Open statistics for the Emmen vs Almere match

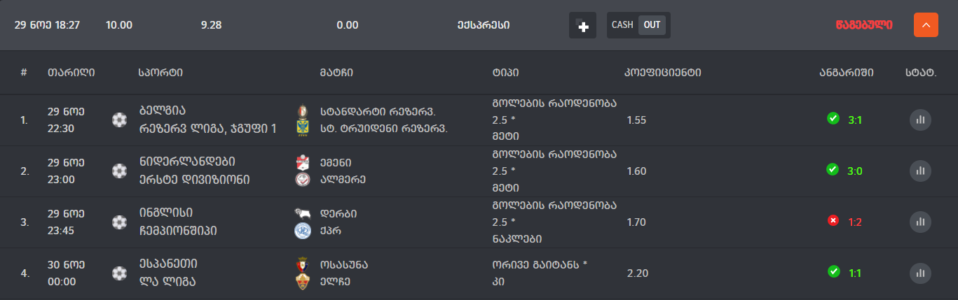pyautogui.click(x=920, y=171)
